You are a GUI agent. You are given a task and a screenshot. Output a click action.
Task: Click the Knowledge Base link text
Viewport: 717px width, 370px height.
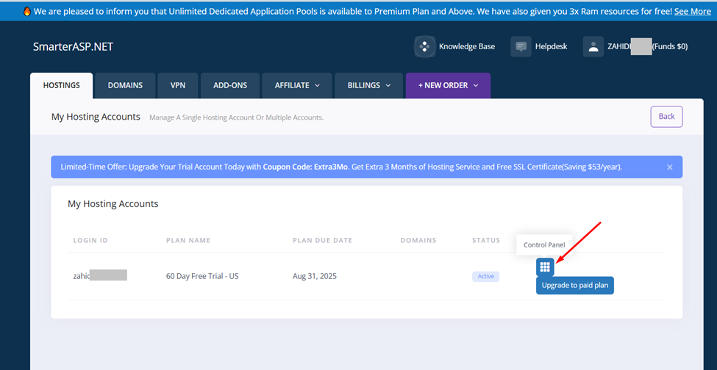[467, 46]
